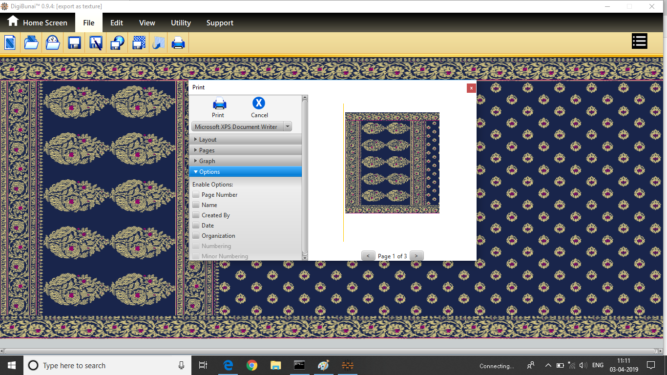Click Save As icon with pencil

point(96,42)
